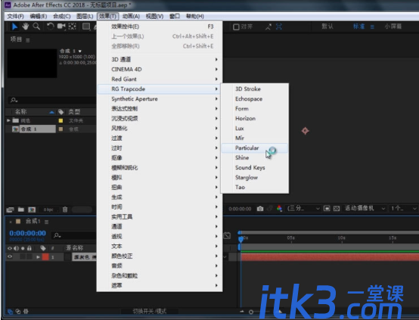This screenshot has height=320, width=419.
Task: Open the timeline search dropdown
Action: click(57, 235)
